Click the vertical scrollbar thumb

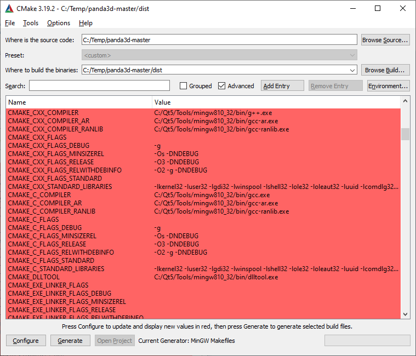point(405,134)
